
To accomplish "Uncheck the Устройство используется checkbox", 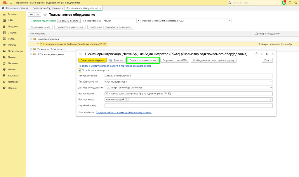I will (80, 70).
